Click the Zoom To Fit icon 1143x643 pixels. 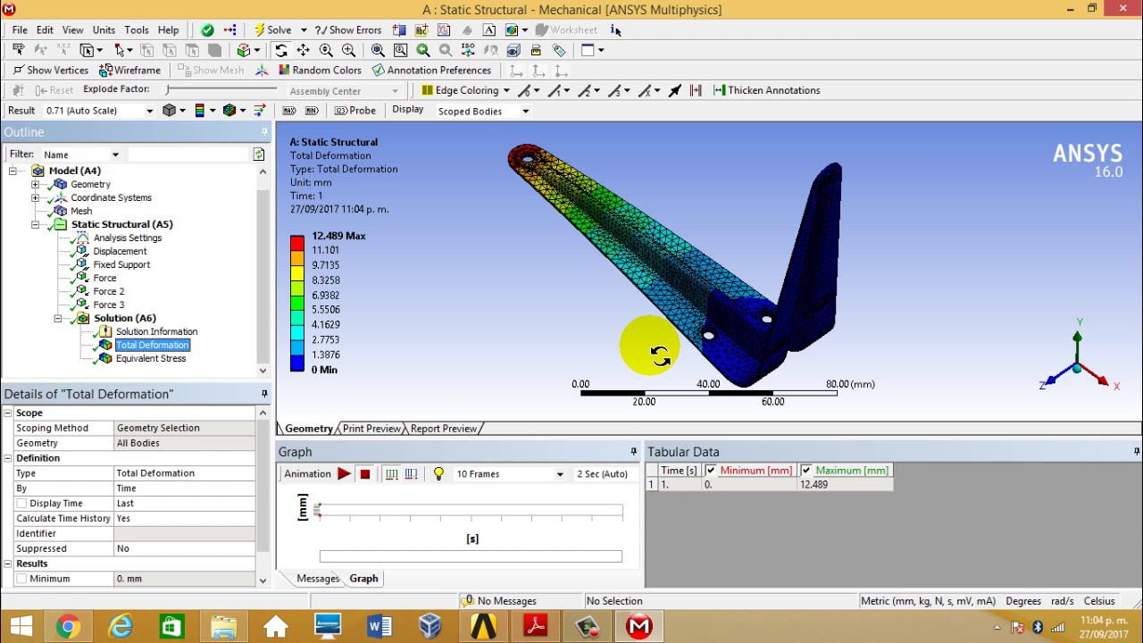point(378,50)
